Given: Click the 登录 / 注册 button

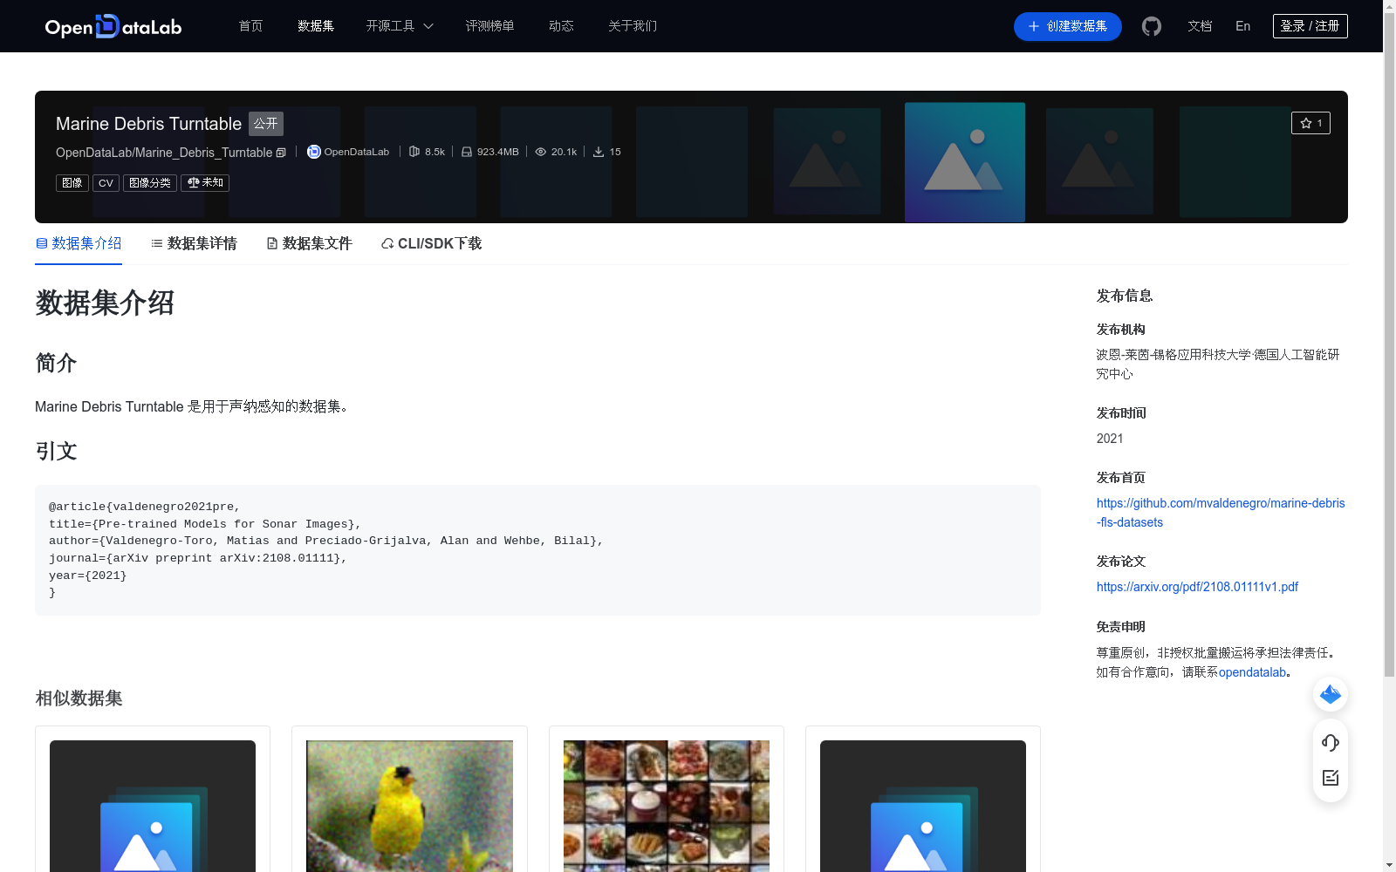Looking at the screenshot, I should tap(1310, 26).
